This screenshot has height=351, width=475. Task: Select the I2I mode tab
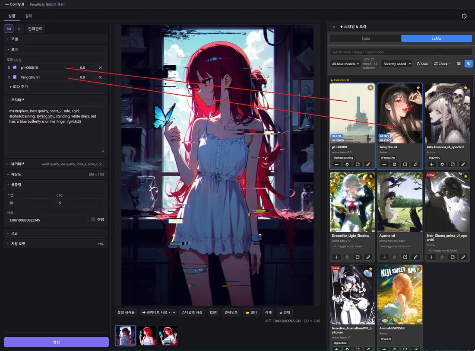coord(19,29)
